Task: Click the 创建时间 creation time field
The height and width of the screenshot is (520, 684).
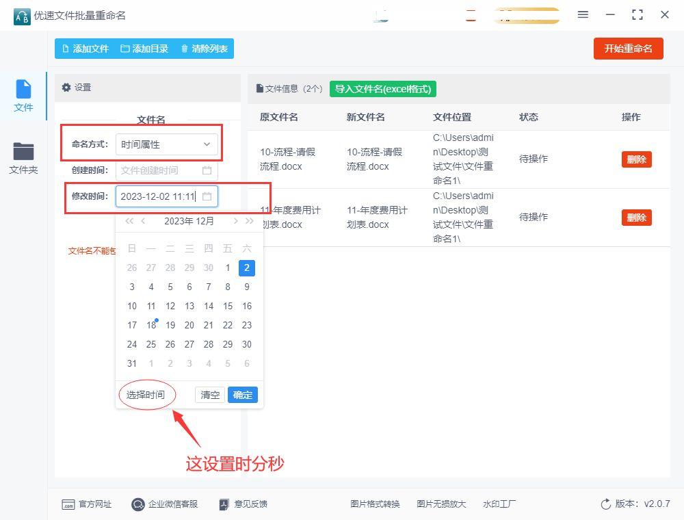Action: (x=167, y=170)
